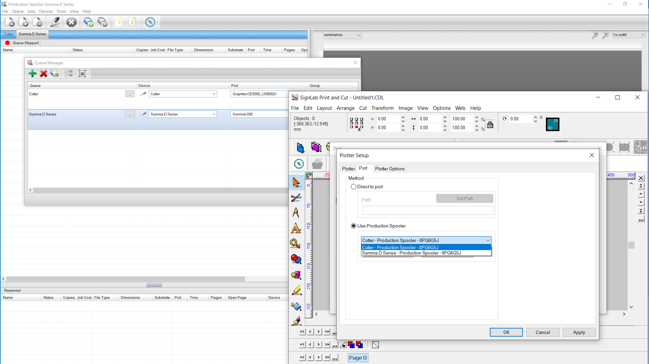Image resolution: width=649 pixels, height=364 pixels.
Task: Click the knife cutter icon in Spooler toolbar
Action: 55,22
